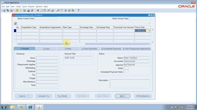Click the Folder Tools toolbar icon
The width and height of the screenshot is (197, 110).
[73, 11]
